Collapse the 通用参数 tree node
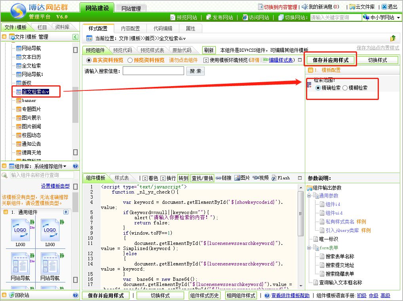This screenshot has width=403, height=301. (x=309, y=196)
